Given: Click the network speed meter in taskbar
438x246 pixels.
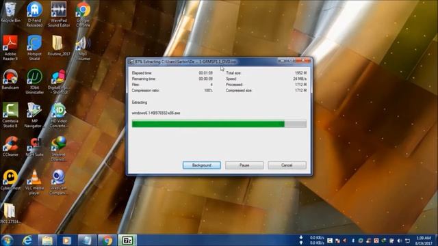Looking at the screenshot, I should (312, 240).
